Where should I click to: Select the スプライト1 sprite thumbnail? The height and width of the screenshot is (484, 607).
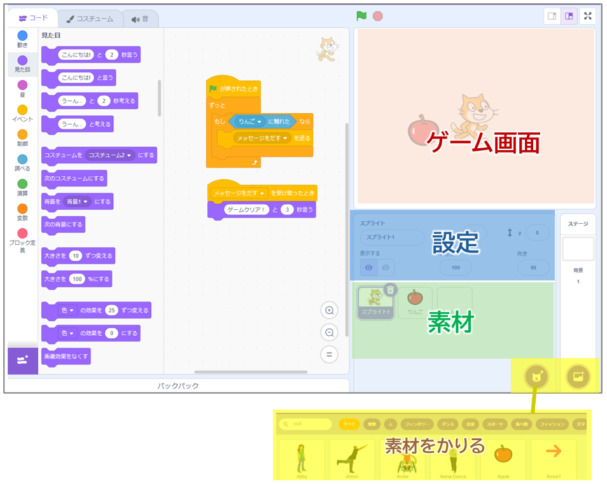(x=375, y=303)
